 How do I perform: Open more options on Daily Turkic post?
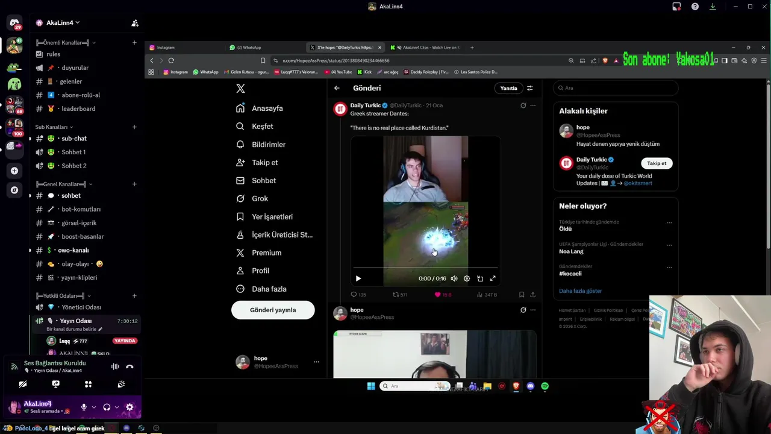click(x=532, y=105)
